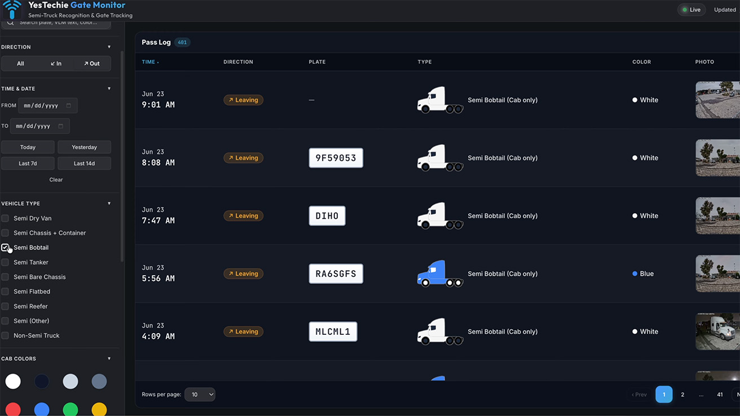Select the Out direction filter
The width and height of the screenshot is (740, 416).
tap(91, 64)
